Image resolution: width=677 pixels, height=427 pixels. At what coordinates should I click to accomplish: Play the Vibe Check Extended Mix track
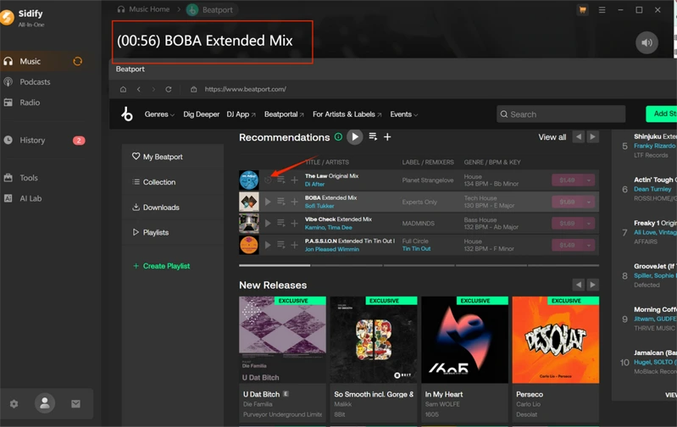point(268,223)
